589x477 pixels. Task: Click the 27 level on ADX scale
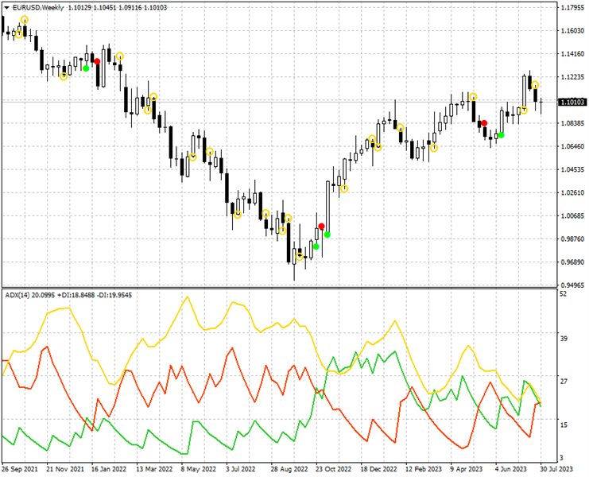563,382
